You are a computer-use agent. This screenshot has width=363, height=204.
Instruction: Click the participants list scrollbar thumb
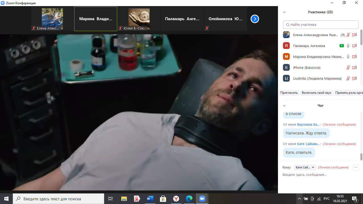tap(361, 37)
